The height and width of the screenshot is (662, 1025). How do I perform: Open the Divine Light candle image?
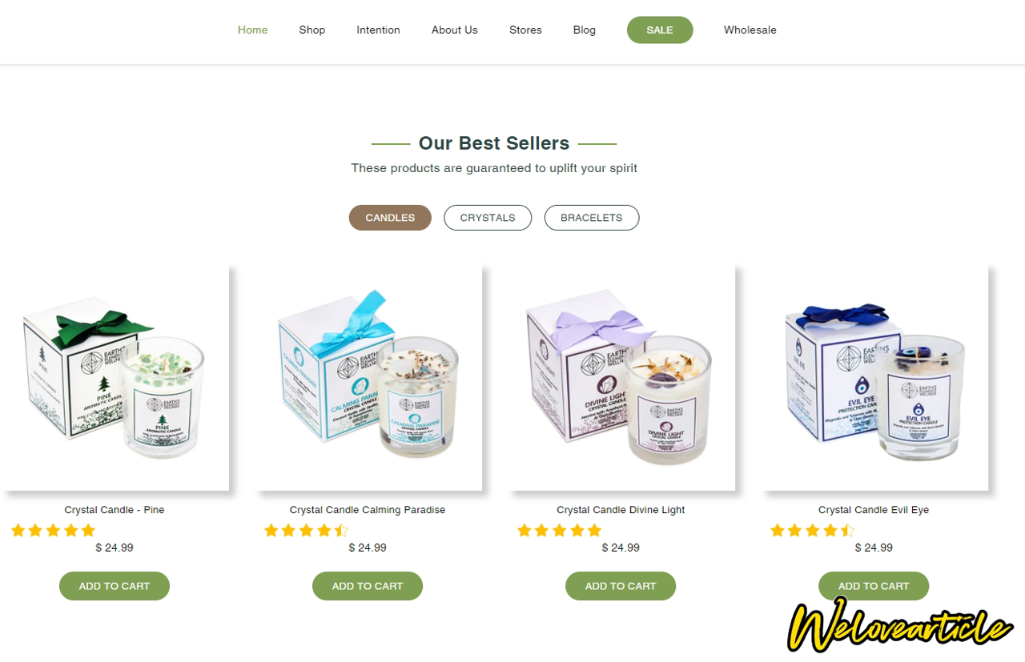coord(621,378)
